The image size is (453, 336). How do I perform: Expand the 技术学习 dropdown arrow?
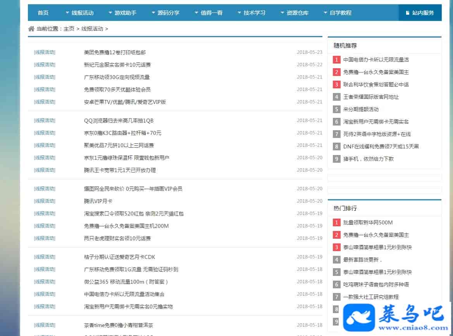[x=239, y=13]
